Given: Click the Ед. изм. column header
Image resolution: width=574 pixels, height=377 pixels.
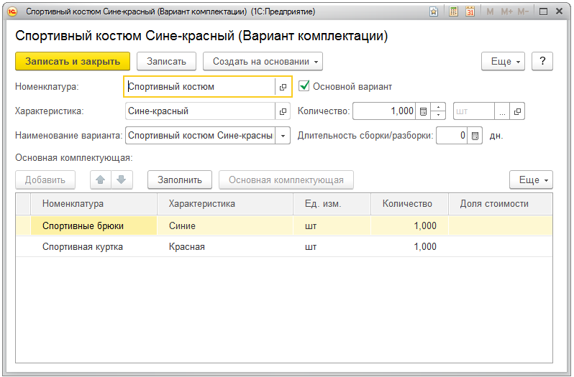Looking at the screenshot, I should 332,204.
